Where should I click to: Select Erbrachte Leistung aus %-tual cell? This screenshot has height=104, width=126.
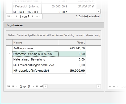point(36,54)
